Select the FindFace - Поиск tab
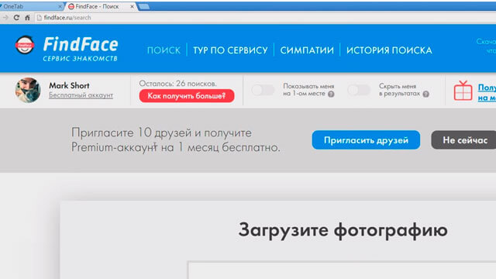The width and height of the screenshot is (496, 279). pos(102,6)
